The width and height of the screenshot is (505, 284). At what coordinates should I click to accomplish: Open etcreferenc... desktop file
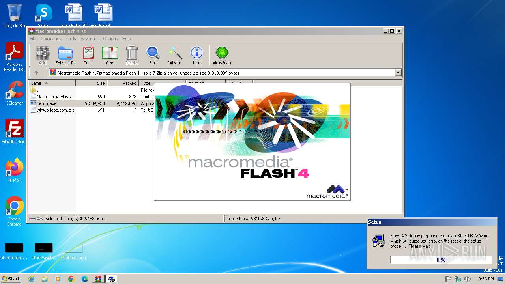point(14,251)
